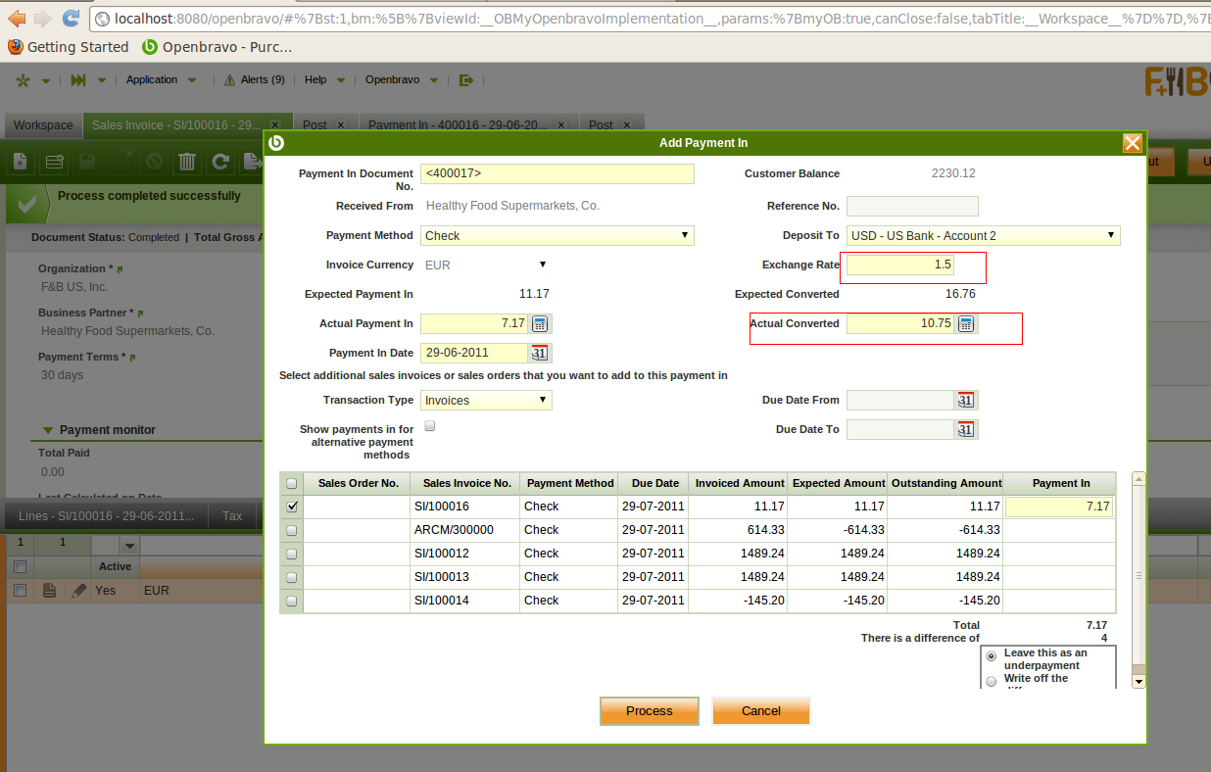Go back using browser back arrow
The width and height of the screenshot is (1211, 772).
[18, 18]
